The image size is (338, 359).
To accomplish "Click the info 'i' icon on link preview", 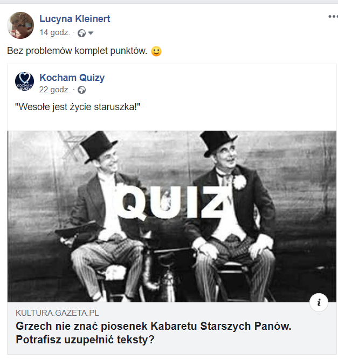I will coord(319,302).
